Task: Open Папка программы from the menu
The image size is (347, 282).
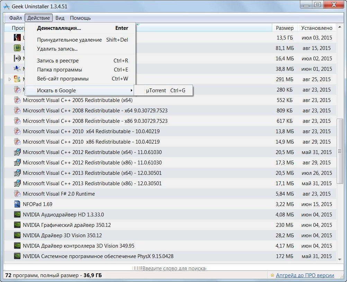Action: [80, 70]
